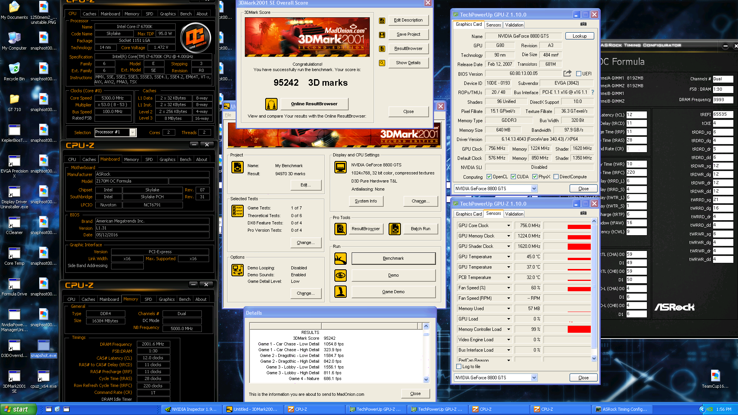Select the snapshot.exe desktop icon
738x415 pixels.
43,349
